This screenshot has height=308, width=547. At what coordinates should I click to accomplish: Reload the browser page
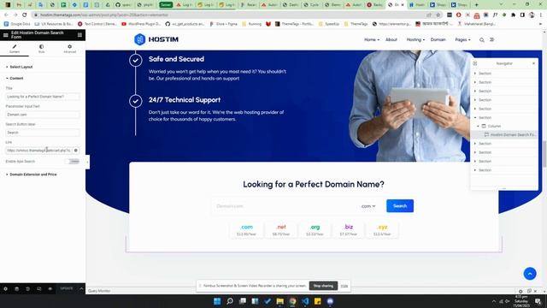pyautogui.click(x=25, y=15)
